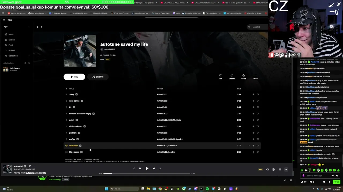Open Loudz1 artist on mačka row
Screen dimensions: 343x192
pyautogui.click(x=179, y=139)
